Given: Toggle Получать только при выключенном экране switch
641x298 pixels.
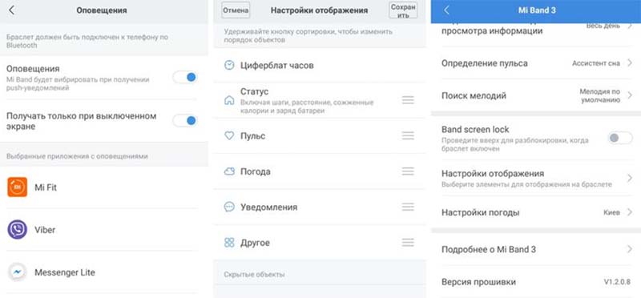Looking at the screenshot, I should 185,121.
